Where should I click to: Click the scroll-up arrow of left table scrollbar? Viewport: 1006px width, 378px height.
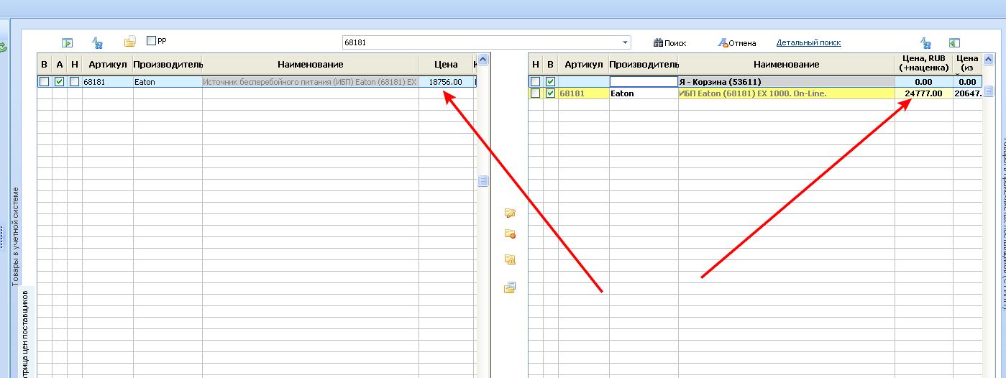[483, 59]
